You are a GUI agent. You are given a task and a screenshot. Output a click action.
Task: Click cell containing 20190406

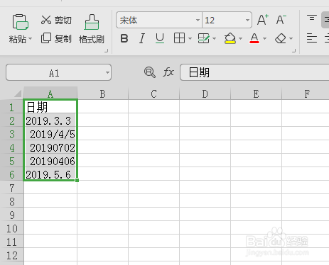(x=50, y=161)
